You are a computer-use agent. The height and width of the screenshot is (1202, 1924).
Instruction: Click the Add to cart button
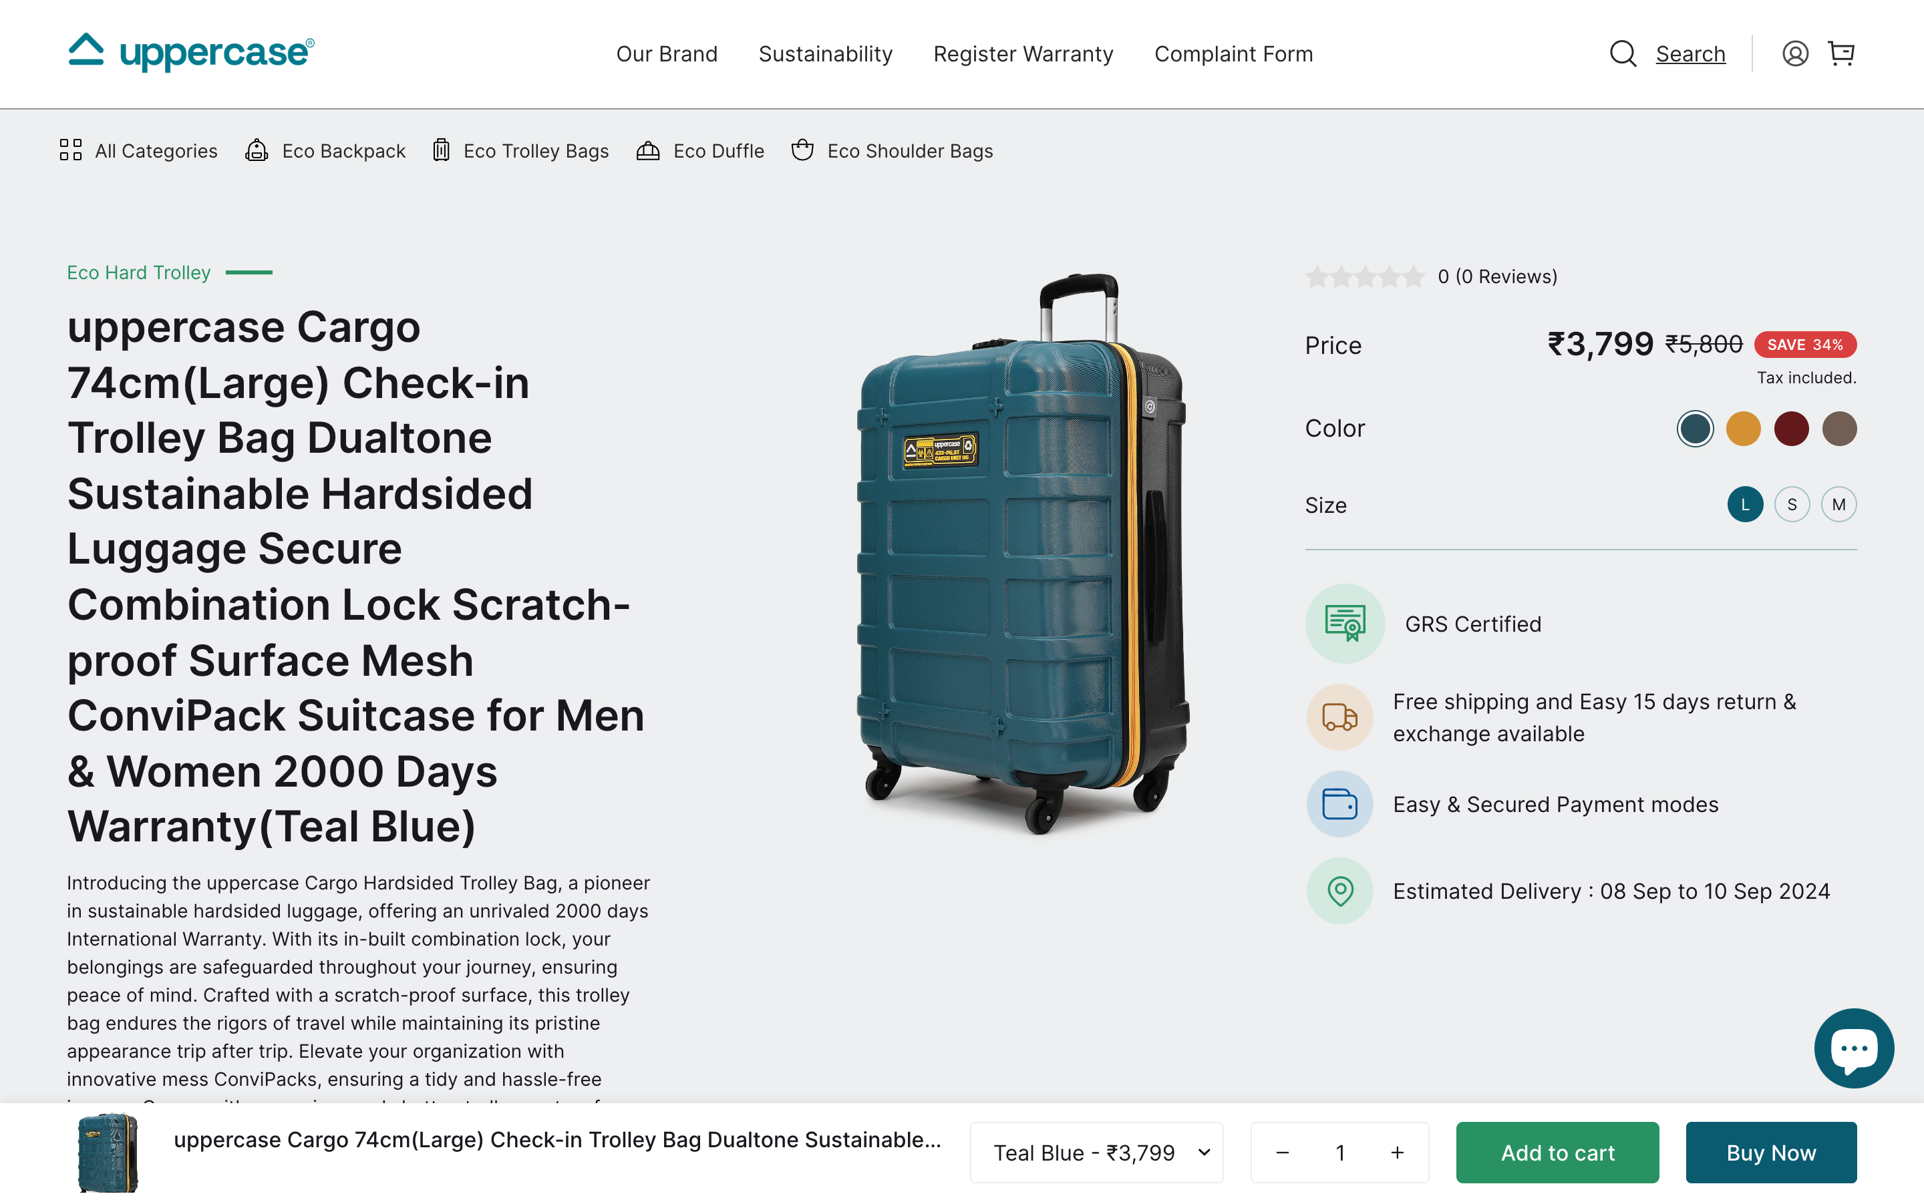click(1557, 1152)
